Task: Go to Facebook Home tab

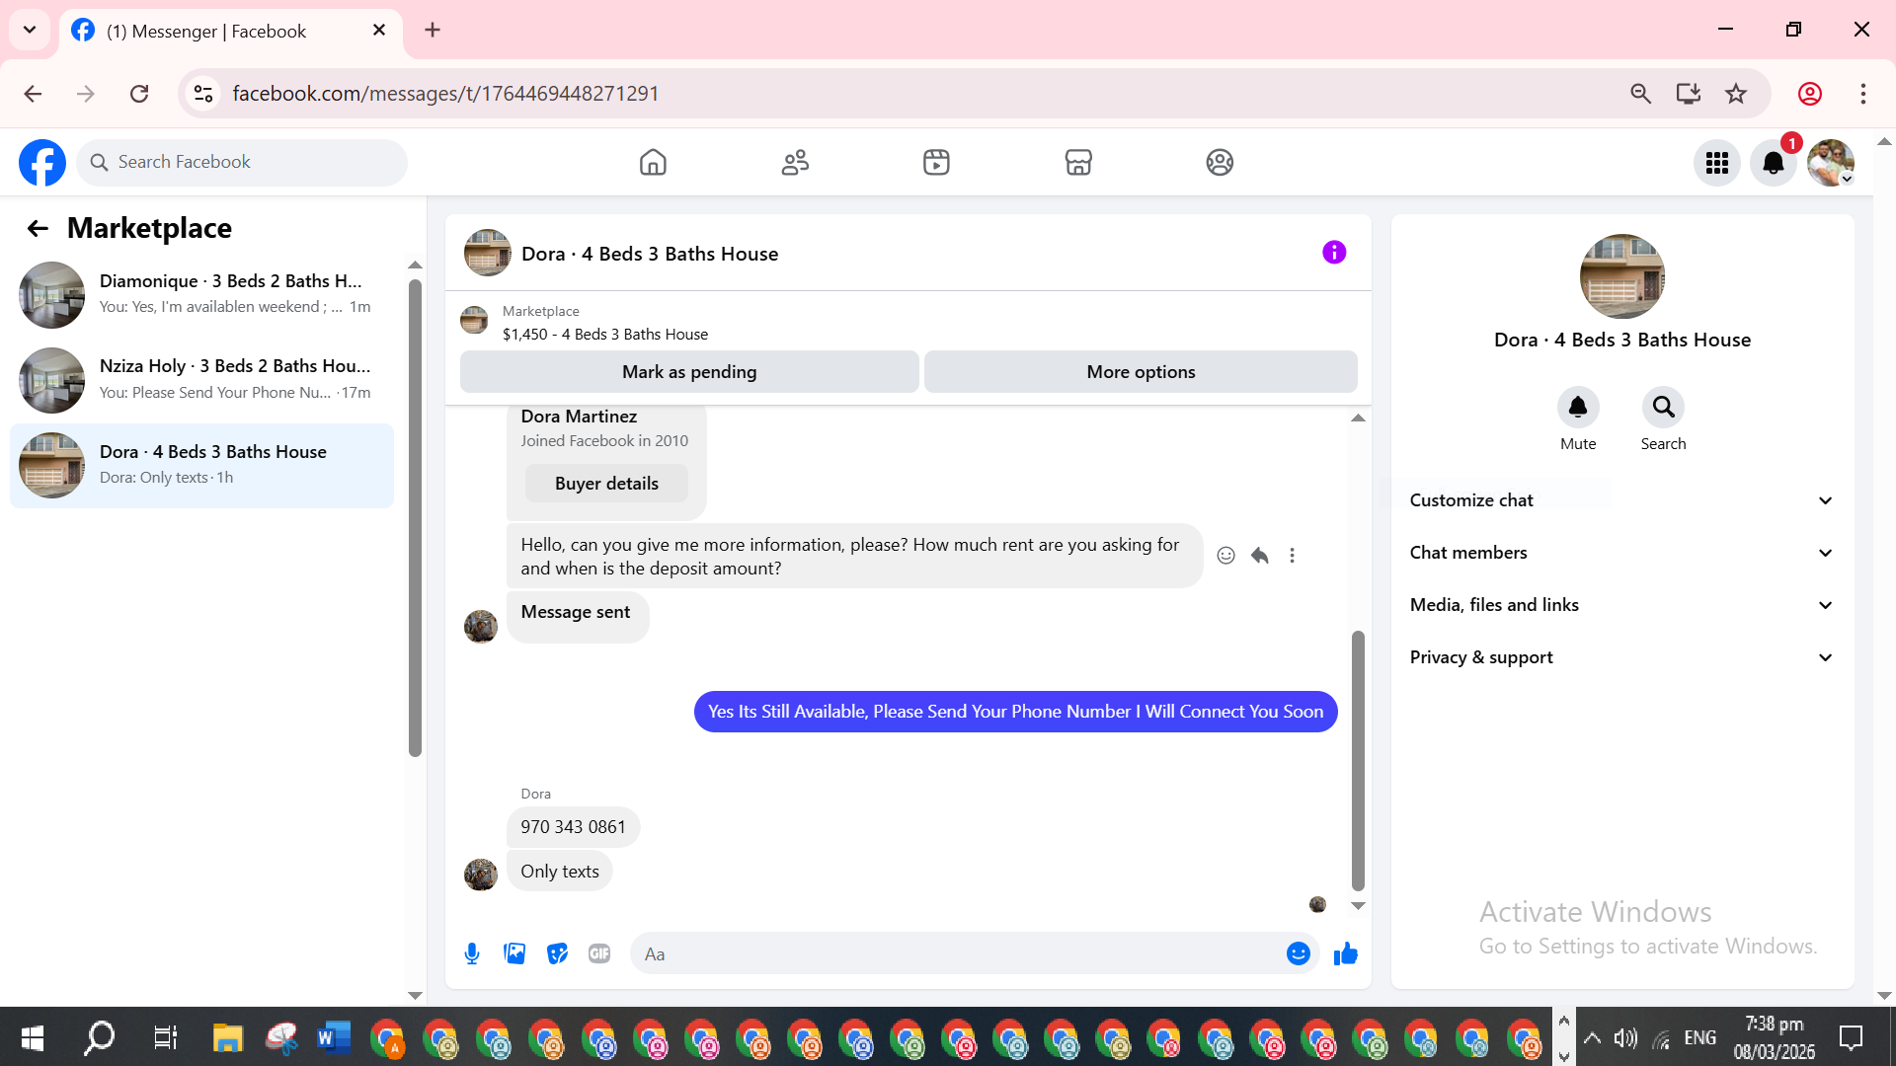Action: coord(653,162)
